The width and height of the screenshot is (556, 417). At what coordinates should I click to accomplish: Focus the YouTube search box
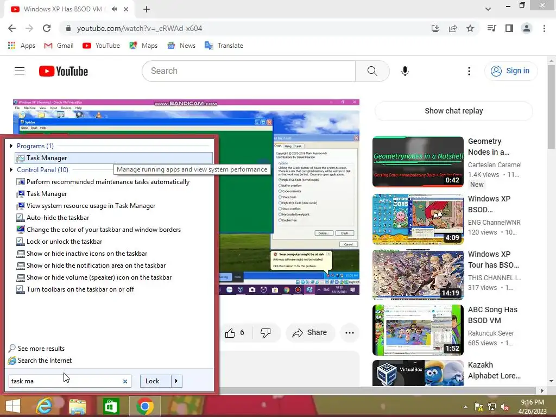pos(249,71)
